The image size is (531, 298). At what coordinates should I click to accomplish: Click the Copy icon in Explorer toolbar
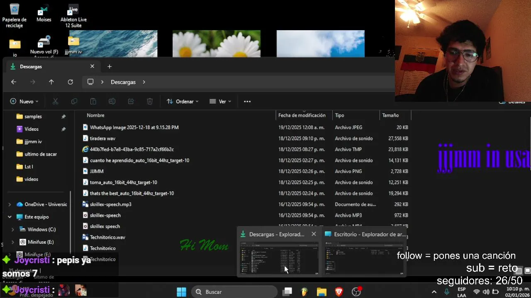point(74,101)
